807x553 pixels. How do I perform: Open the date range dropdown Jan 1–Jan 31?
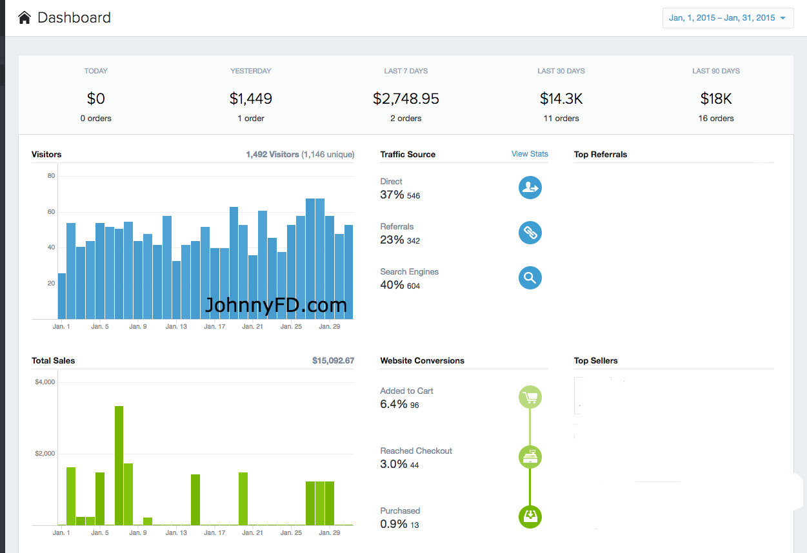728,17
